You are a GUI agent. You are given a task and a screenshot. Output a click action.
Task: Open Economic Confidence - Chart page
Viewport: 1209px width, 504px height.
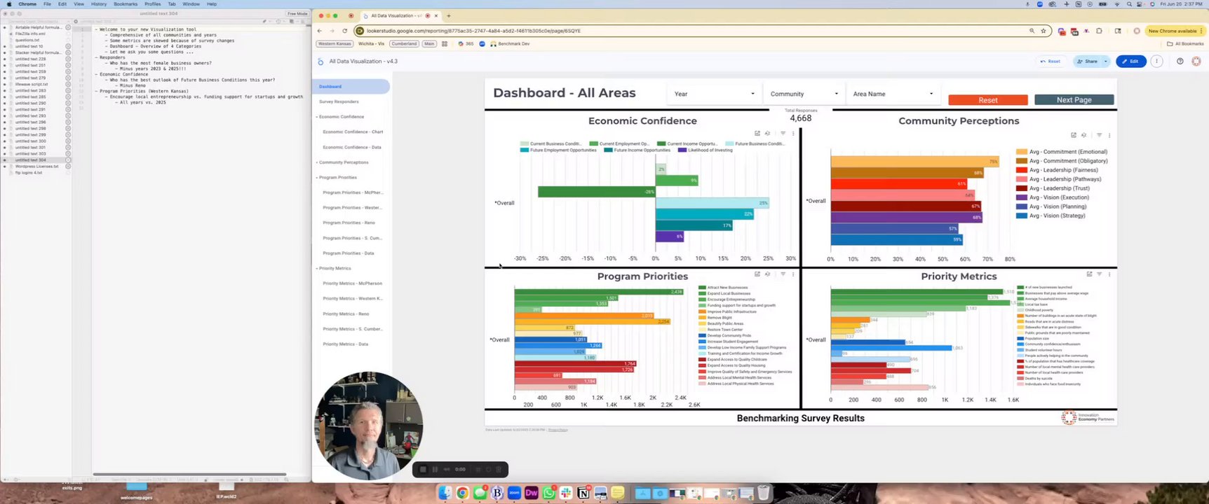click(353, 132)
